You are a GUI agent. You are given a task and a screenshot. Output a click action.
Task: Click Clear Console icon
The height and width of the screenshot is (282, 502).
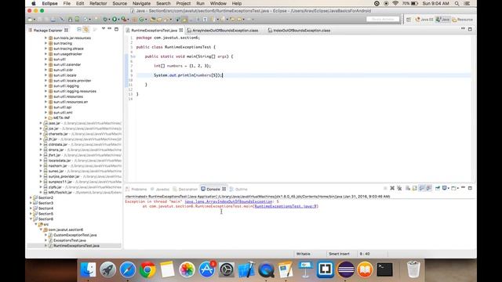pyautogui.click(x=408, y=188)
